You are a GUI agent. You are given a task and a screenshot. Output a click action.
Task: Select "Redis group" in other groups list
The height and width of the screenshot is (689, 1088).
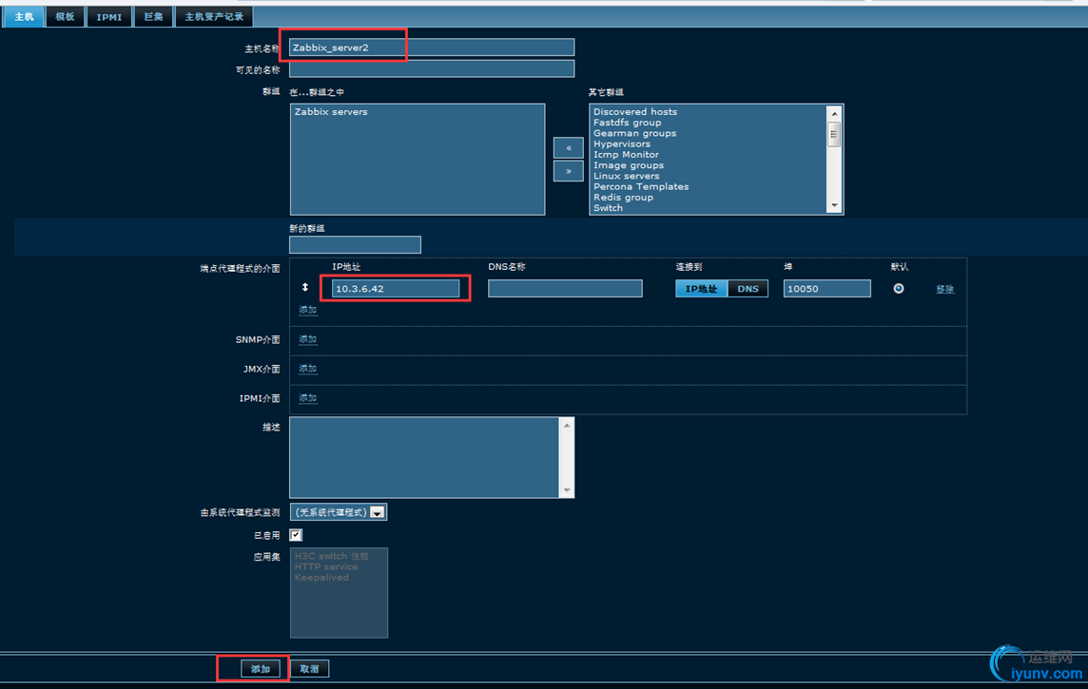pos(623,198)
